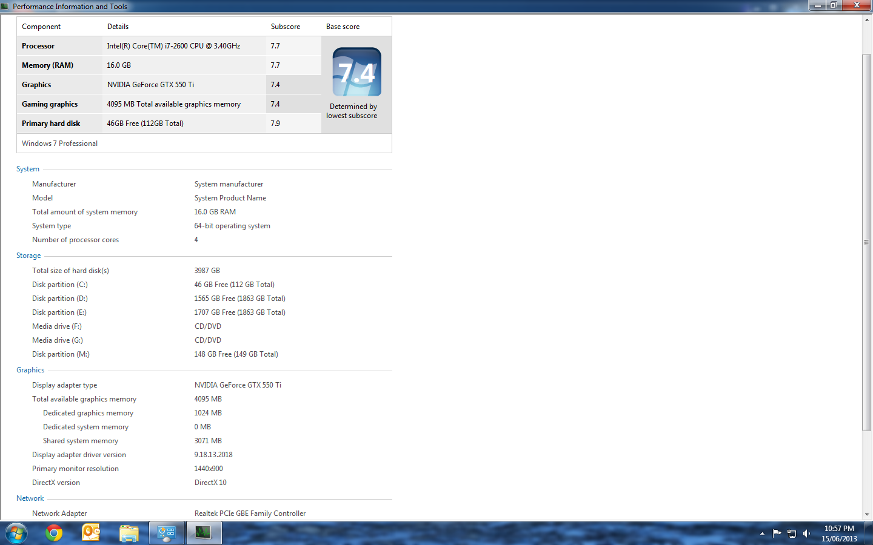Select the Primary hard disk row label

tap(51, 124)
